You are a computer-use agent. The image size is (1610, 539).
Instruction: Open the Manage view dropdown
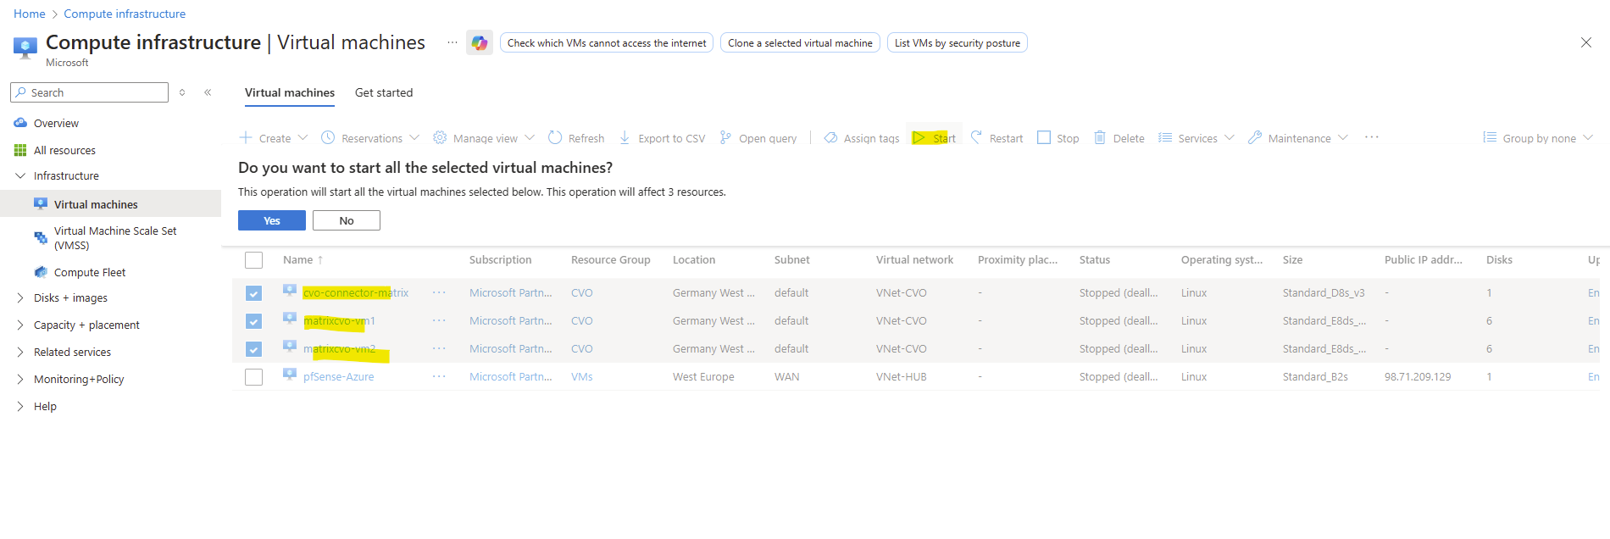pyautogui.click(x=485, y=138)
